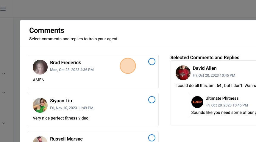Expand the top sidebar chevron

4,74
